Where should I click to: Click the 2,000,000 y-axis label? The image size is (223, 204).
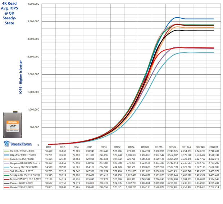pos(33,74)
